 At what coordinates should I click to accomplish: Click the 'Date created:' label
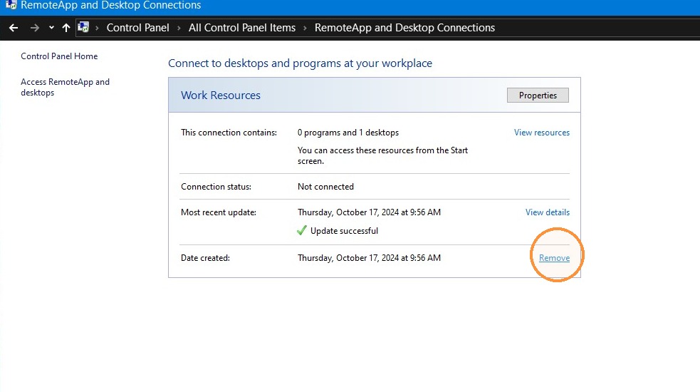(x=205, y=258)
